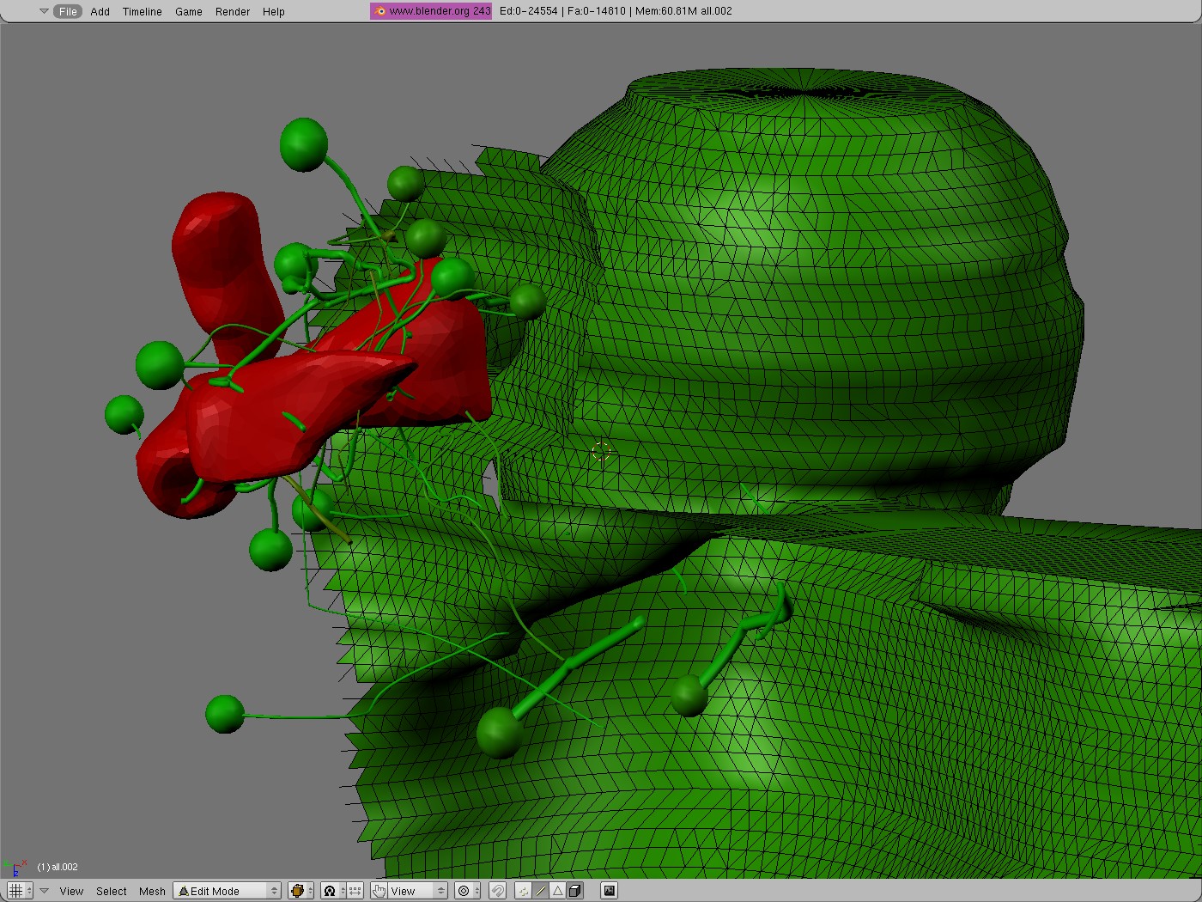Switch to edge select mode

click(541, 891)
